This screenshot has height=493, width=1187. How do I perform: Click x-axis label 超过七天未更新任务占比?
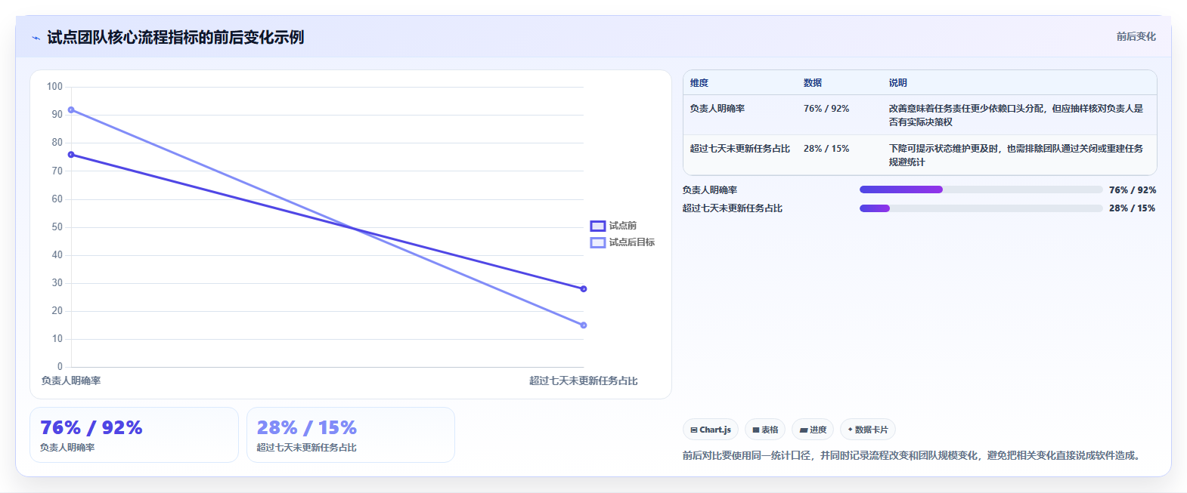click(584, 381)
